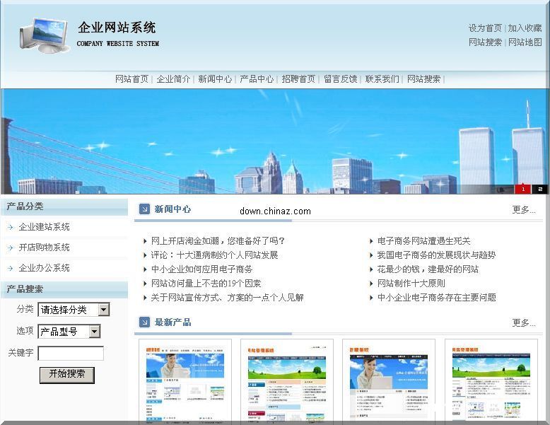Screen dimensions: 550x425
Task: Click 更多 link in 最新产品 section
Action: (524, 323)
